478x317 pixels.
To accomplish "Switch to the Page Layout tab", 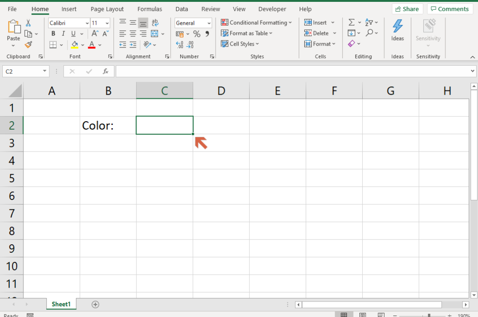I will [x=107, y=9].
